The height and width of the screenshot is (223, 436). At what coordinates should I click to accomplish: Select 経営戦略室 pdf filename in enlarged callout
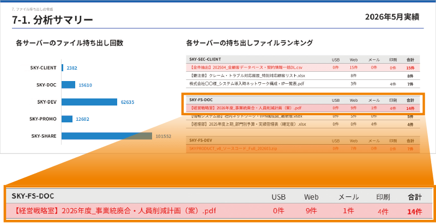[x=114, y=211]
